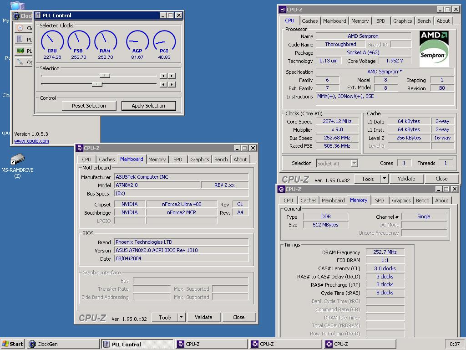Click Apply Selection button
The width and height of the screenshot is (466, 350).
pyautogui.click(x=148, y=106)
